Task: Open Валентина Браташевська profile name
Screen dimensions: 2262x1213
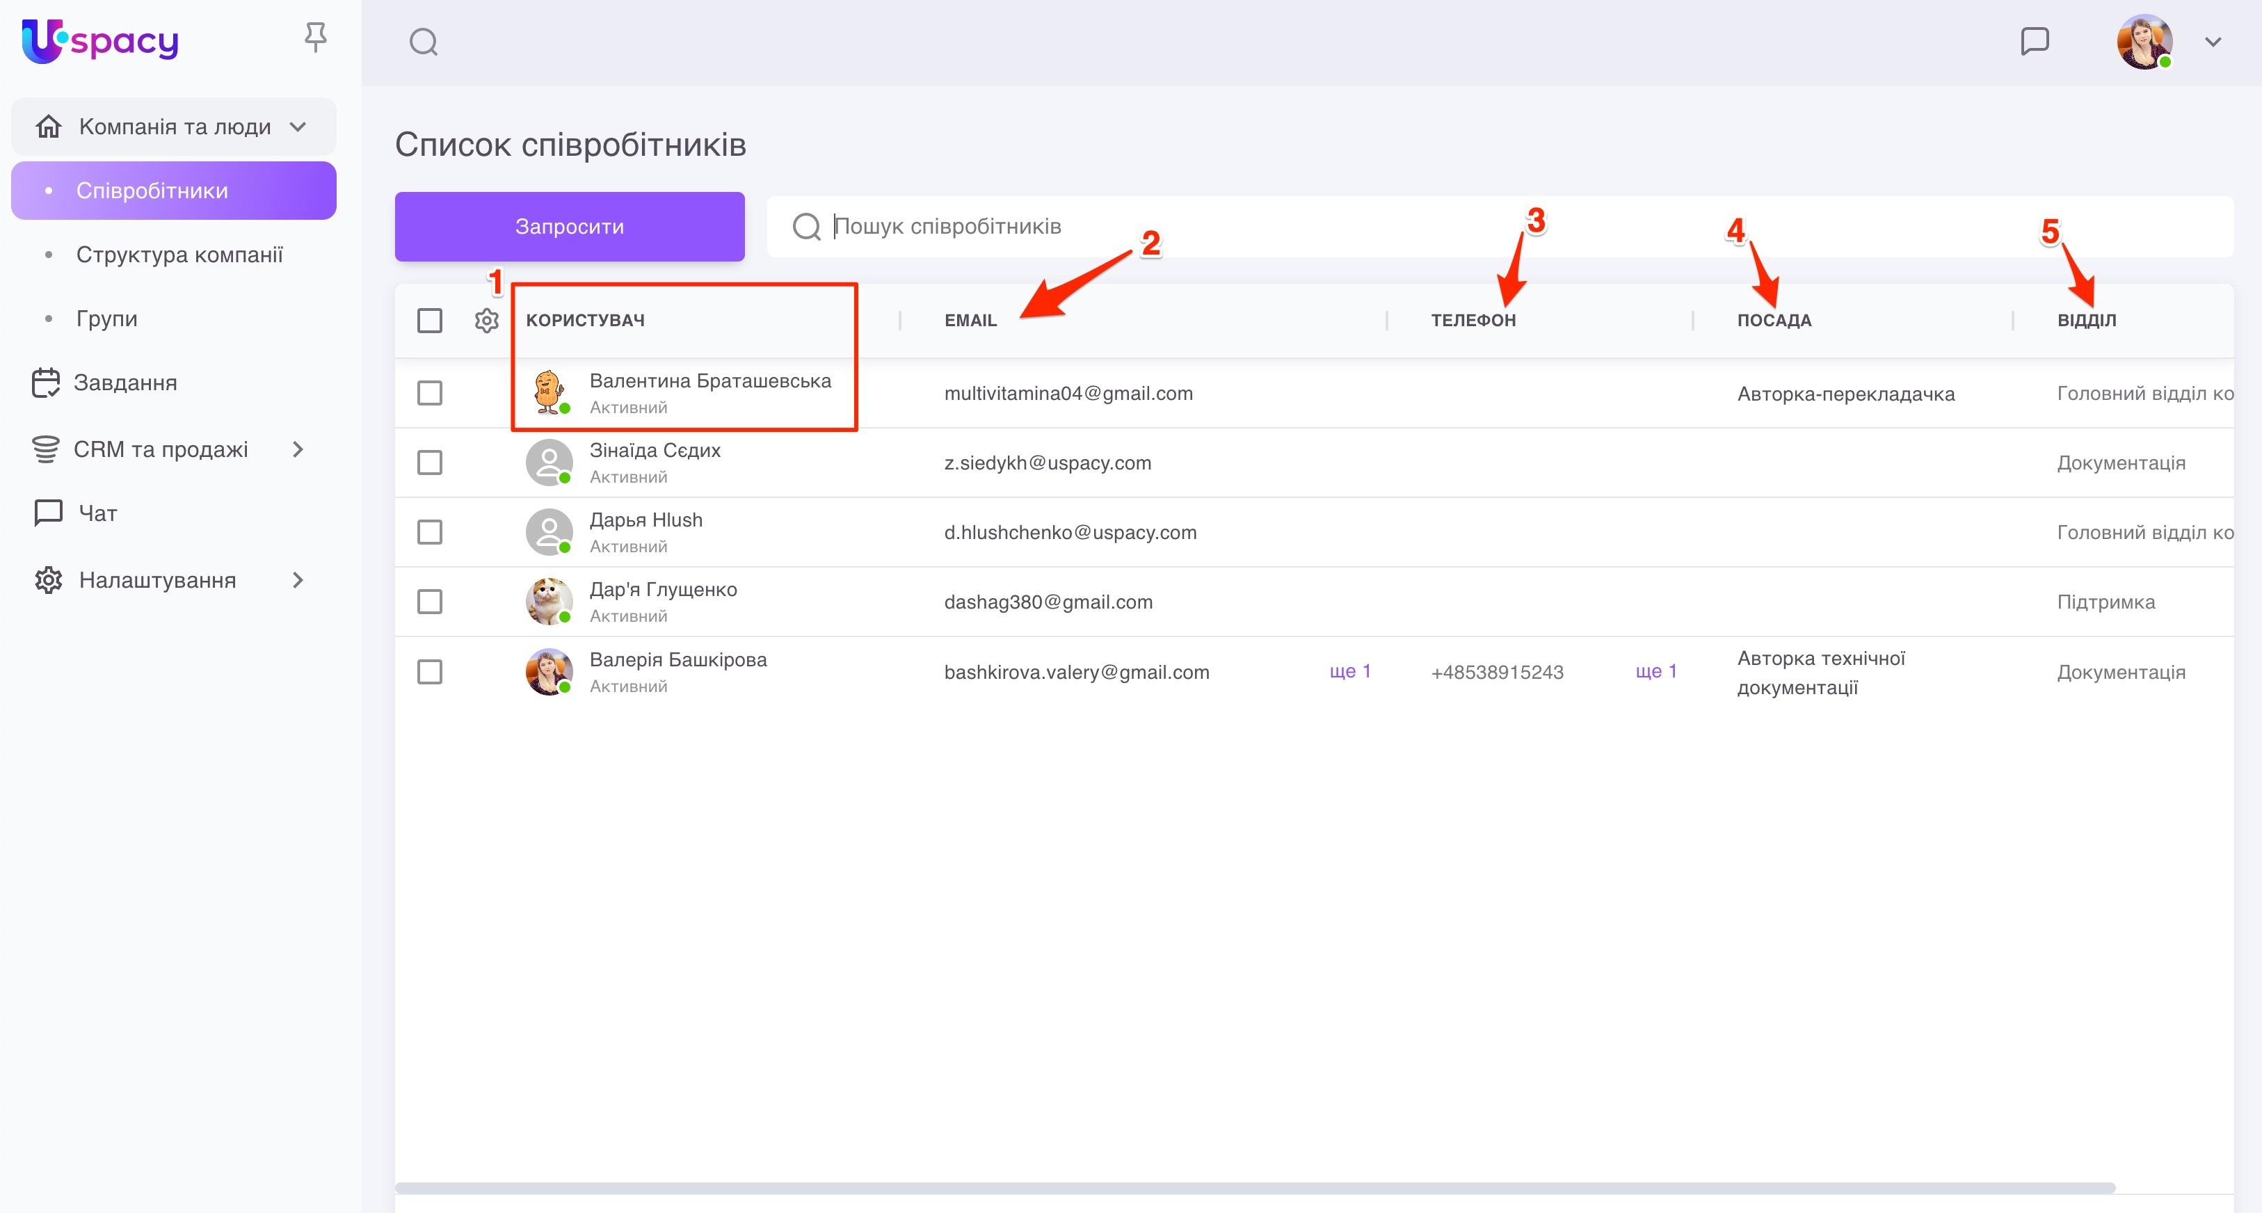Action: (709, 381)
